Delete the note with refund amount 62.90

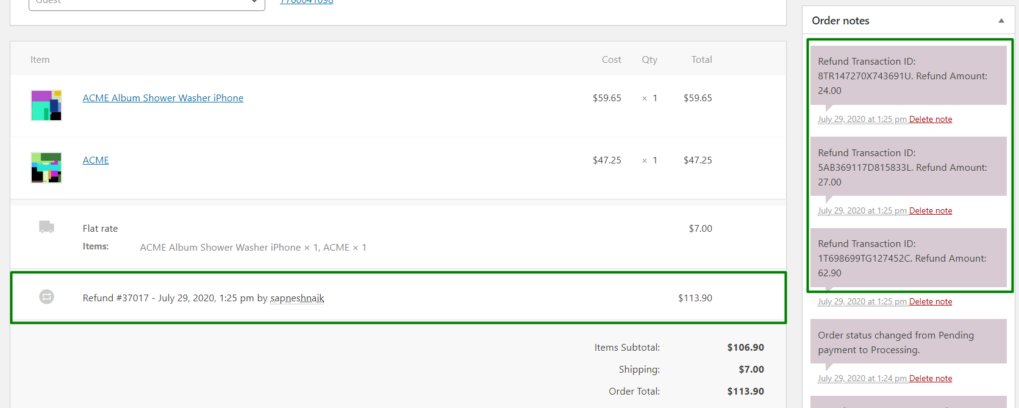pyautogui.click(x=930, y=302)
